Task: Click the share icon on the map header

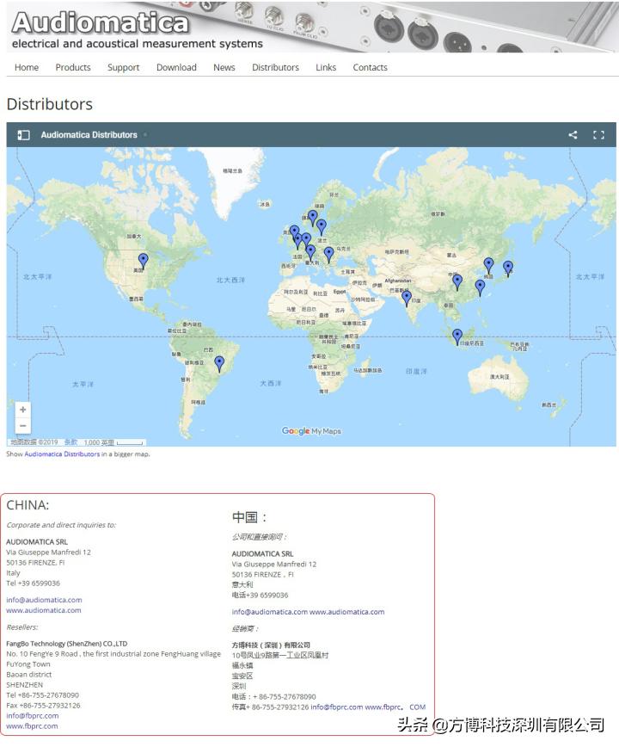Action: tap(573, 135)
